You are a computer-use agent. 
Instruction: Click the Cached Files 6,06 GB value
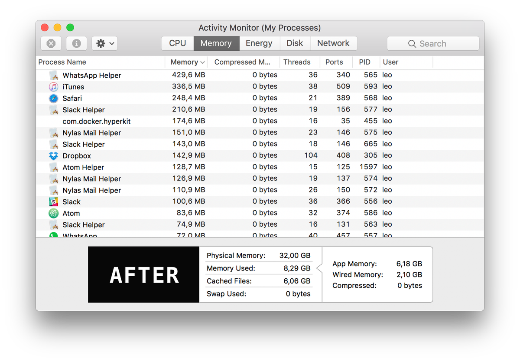(x=297, y=281)
